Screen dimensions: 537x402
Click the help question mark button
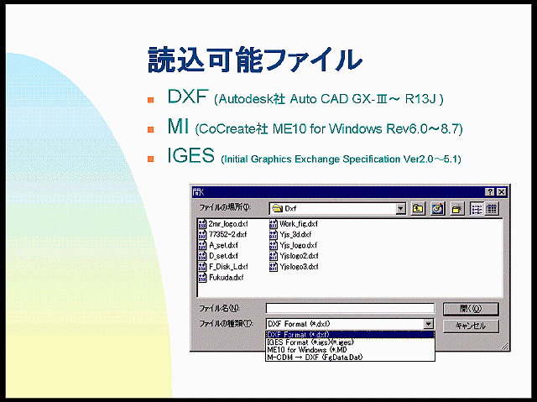click(490, 192)
